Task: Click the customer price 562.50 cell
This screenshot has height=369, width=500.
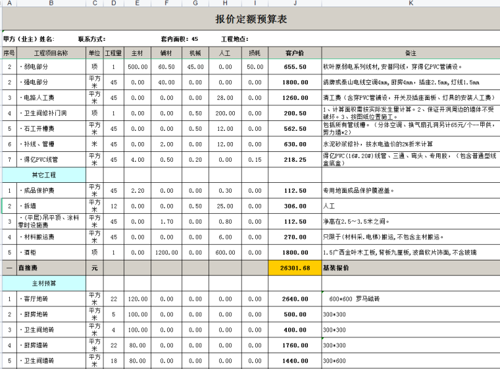Action: (x=295, y=128)
